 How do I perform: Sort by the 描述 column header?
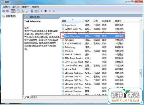88,21
